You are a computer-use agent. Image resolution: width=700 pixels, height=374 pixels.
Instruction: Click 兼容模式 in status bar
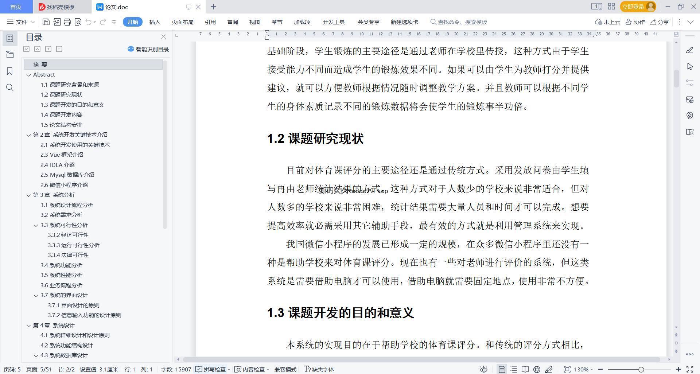285,369
